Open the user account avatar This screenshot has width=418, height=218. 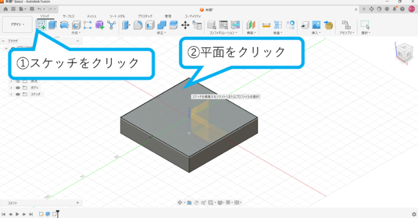point(411,9)
